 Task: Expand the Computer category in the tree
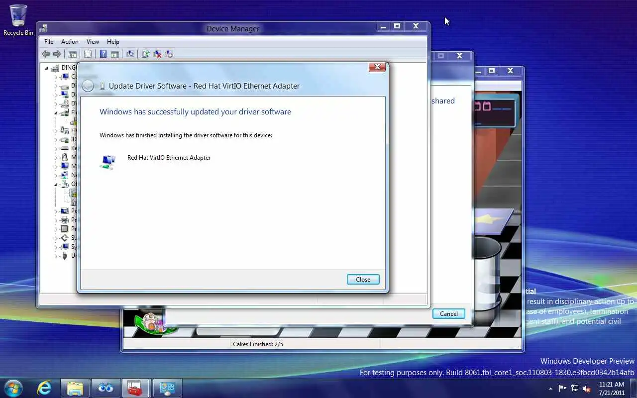tap(56, 77)
